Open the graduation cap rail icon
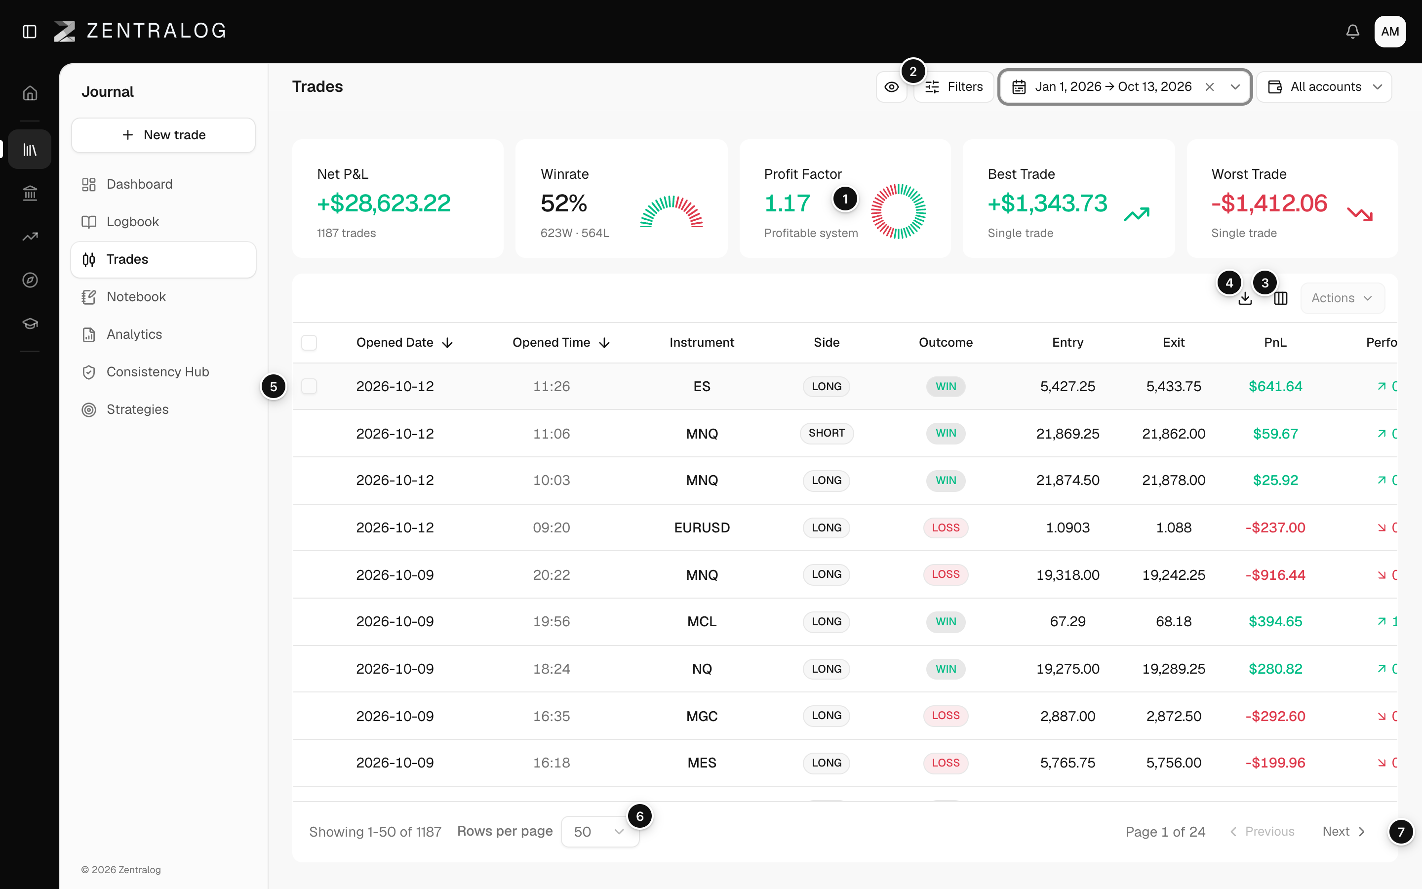1422x889 pixels. pos(30,323)
